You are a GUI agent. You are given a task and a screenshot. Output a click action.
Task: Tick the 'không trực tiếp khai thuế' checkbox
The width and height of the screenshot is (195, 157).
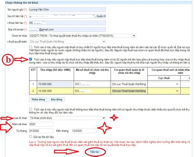[x=30, y=109]
